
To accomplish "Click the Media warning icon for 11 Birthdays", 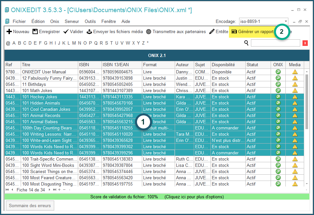I will pos(295,84).
